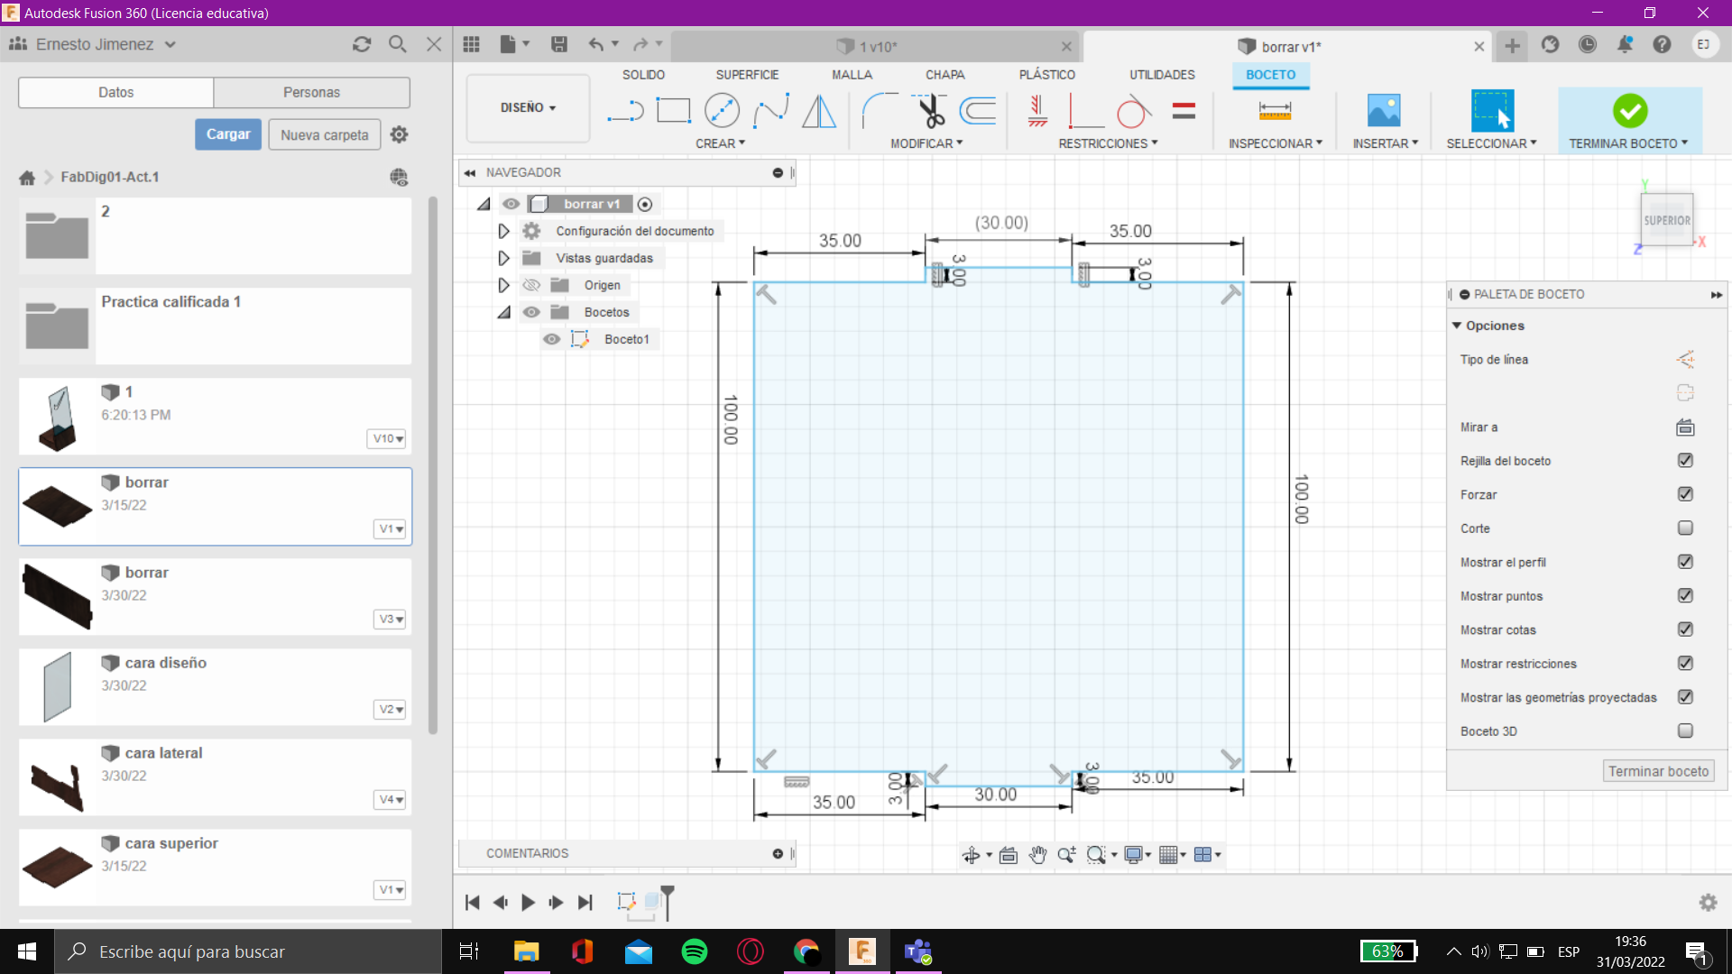The image size is (1732, 974).
Task: Select the Line sketch tool
Action: (624, 111)
